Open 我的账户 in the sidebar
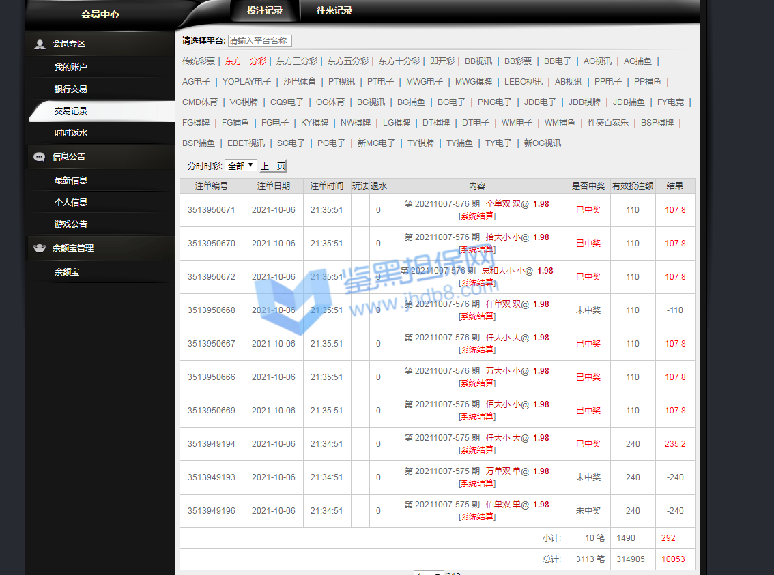Viewport: 774px width, 575px height. [x=71, y=68]
